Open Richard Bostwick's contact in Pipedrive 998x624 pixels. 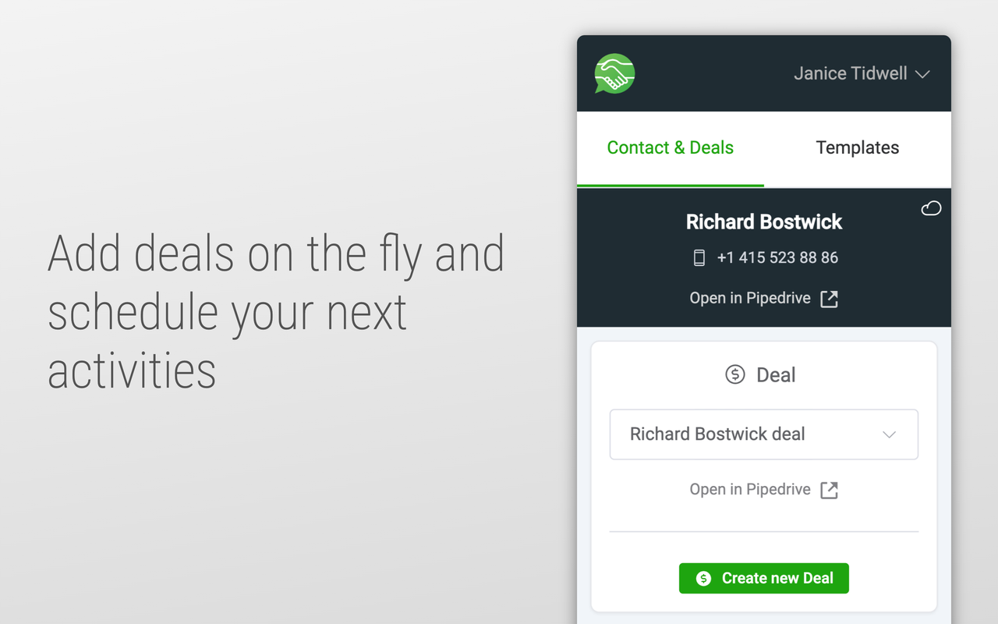click(x=751, y=298)
